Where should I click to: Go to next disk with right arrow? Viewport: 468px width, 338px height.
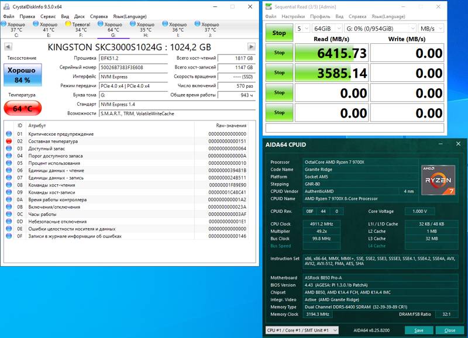(x=252, y=47)
